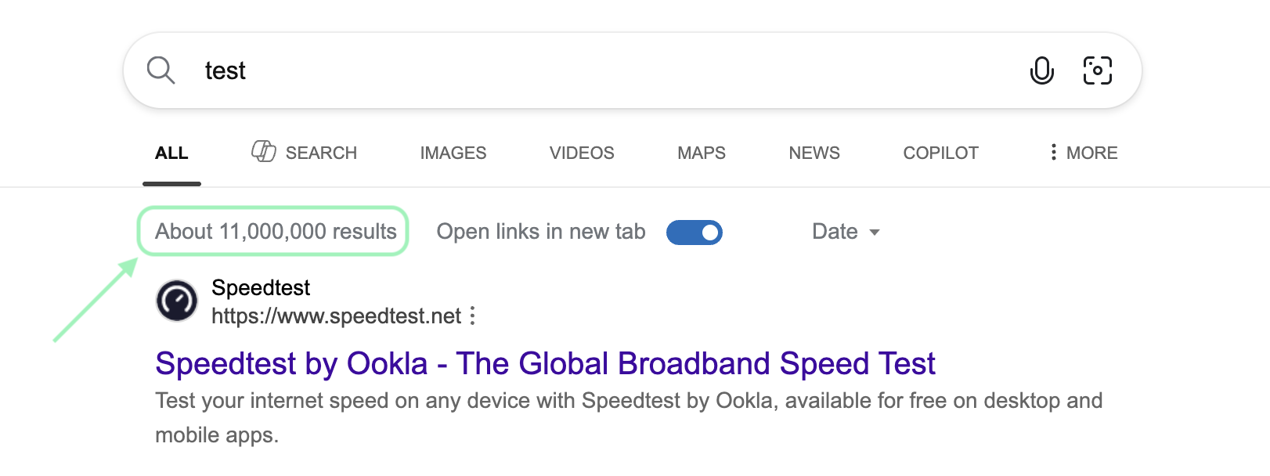
Task: Click the Copilot icon beside Search
Action: click(264, 152)
